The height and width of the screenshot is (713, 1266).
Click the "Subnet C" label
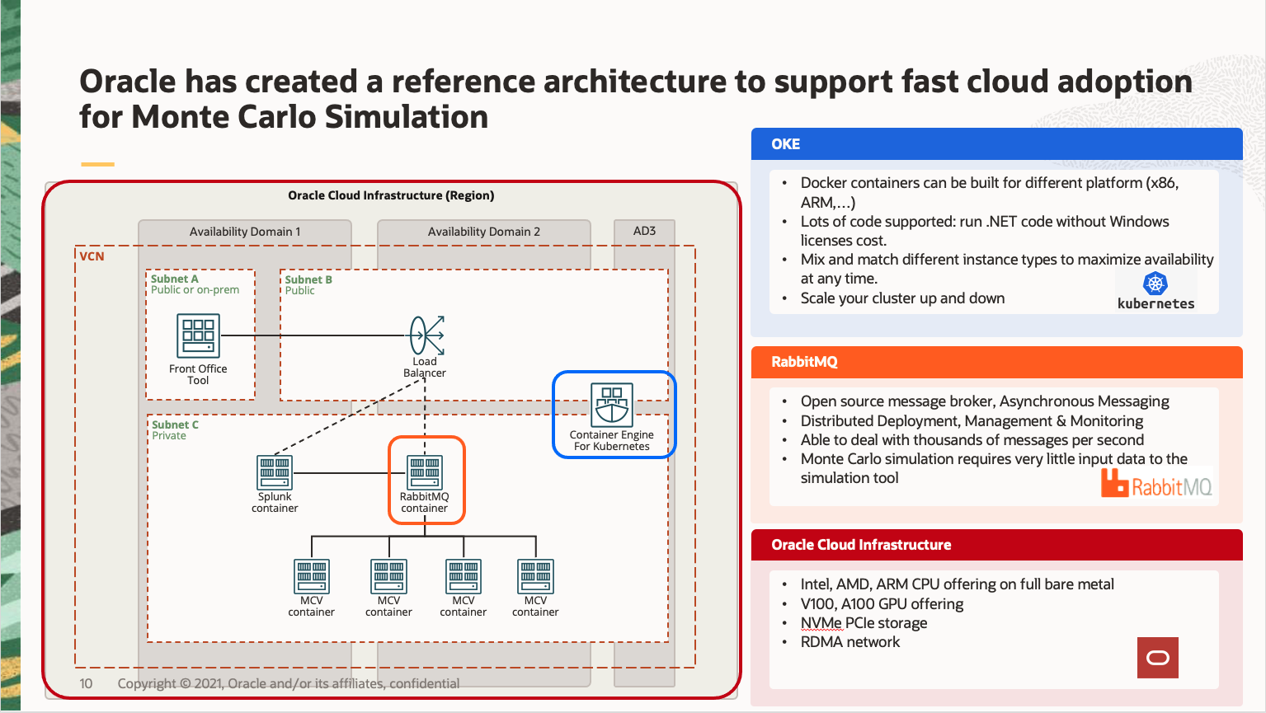(175, 425)
